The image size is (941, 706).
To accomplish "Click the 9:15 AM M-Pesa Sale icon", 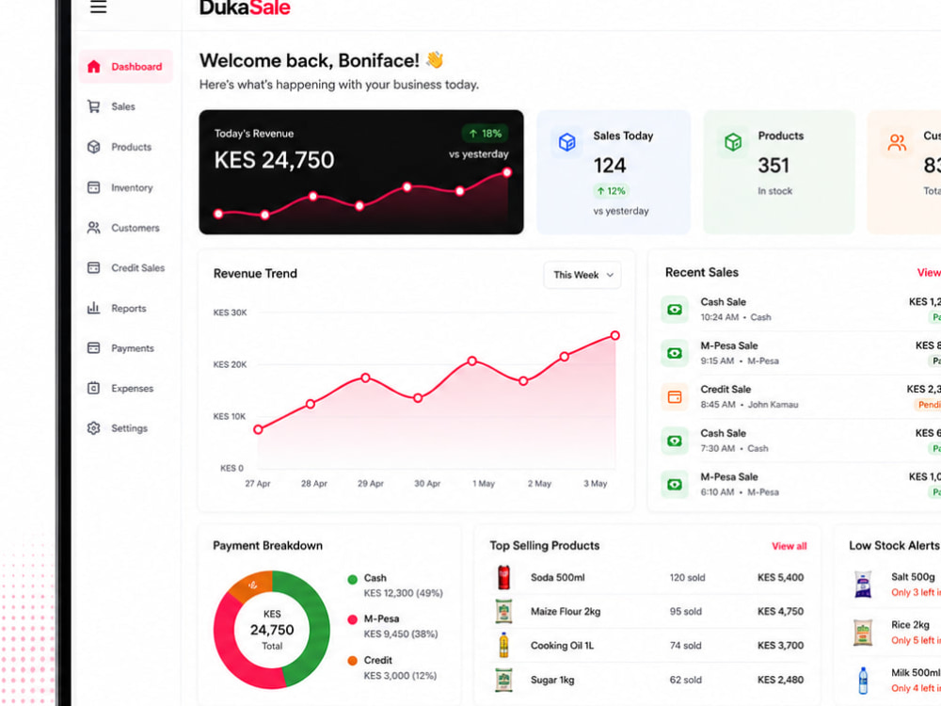I will (x=675, y=353).
